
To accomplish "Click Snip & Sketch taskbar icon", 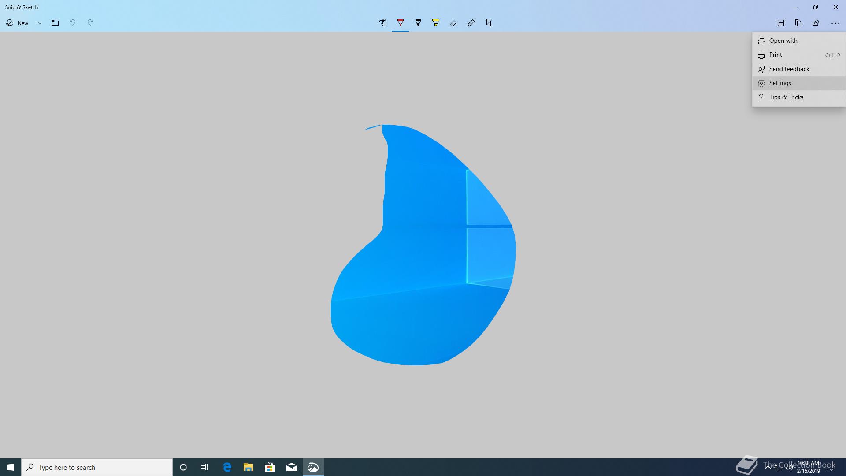I will [x=313, y=467].
